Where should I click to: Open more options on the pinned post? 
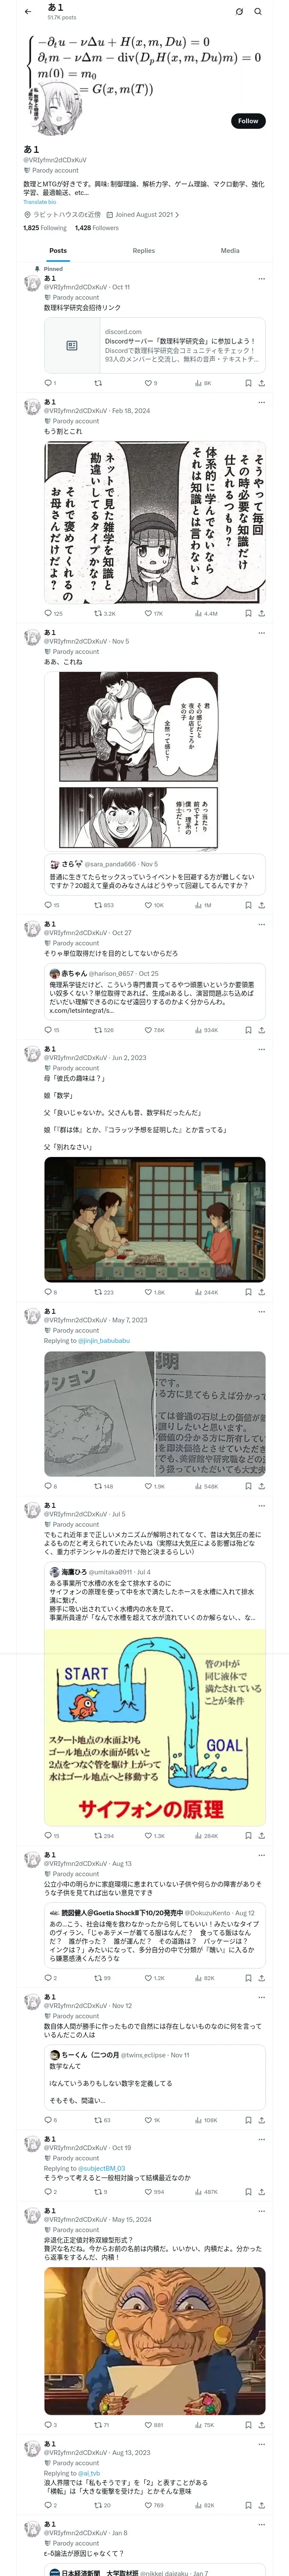tap(261, 279)
